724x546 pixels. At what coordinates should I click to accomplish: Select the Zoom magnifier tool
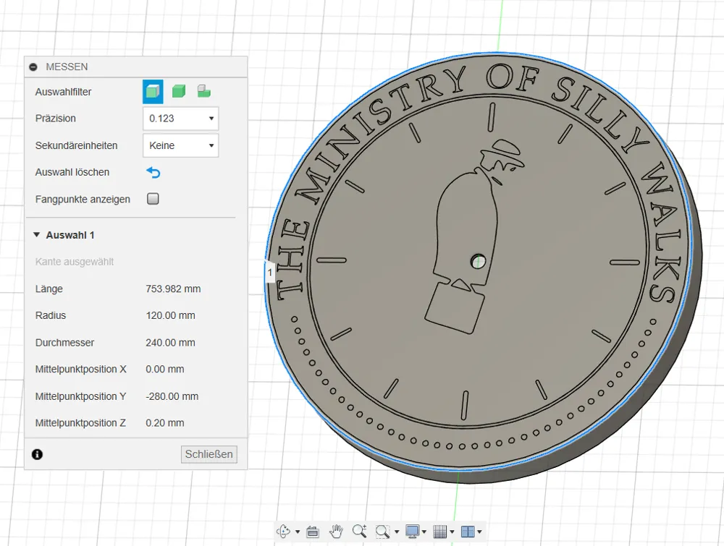359,532
